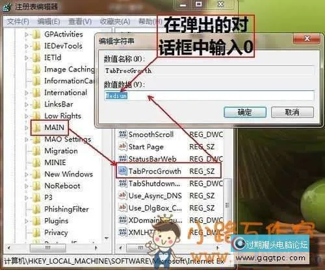
Task: Click the TabProcGrowth string value icon
Action: 123,171
